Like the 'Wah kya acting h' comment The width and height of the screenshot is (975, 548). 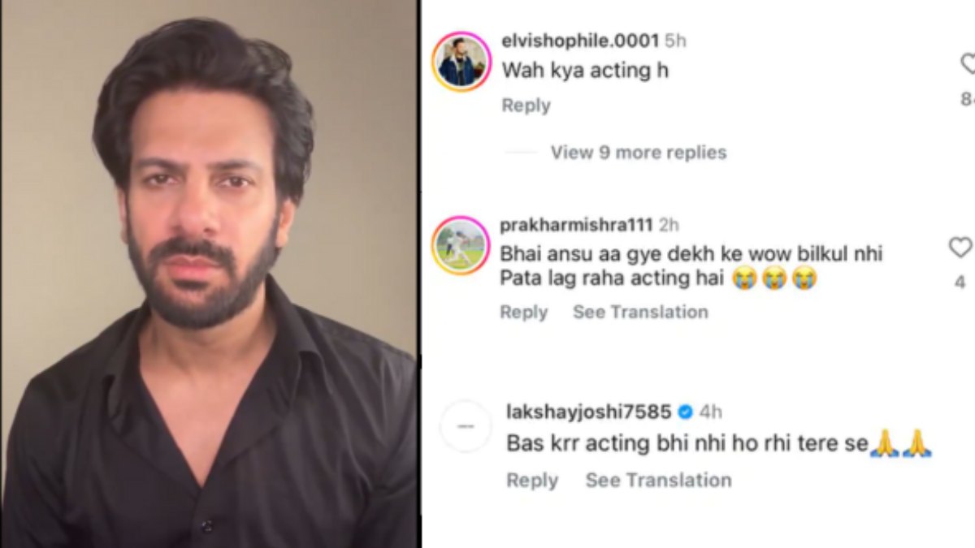click(x=968, y=63)
